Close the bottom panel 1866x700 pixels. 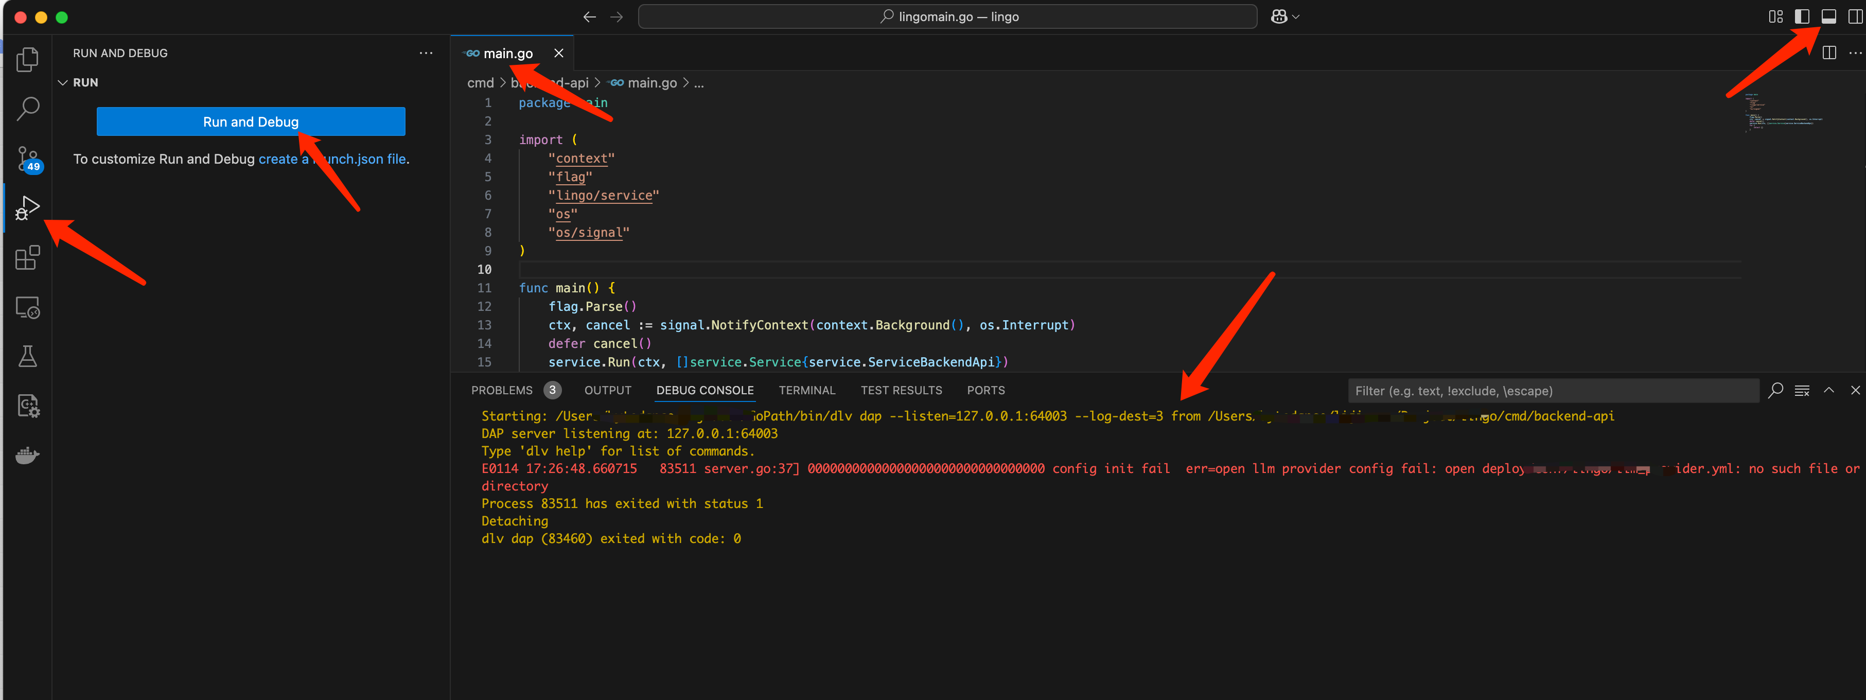[x=1855, y=391]
